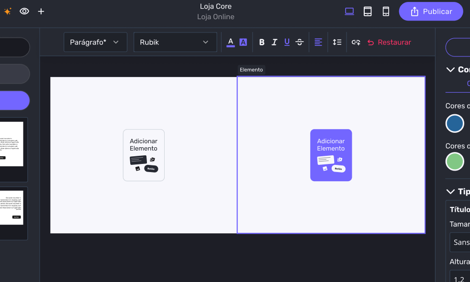
Task: Open the Rubik font dropdown
Action: [175, 42]
